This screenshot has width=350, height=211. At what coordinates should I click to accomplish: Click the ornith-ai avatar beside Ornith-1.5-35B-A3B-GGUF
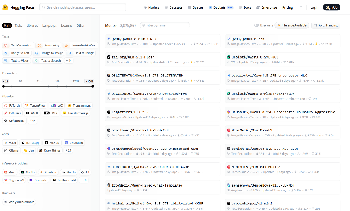228,149
